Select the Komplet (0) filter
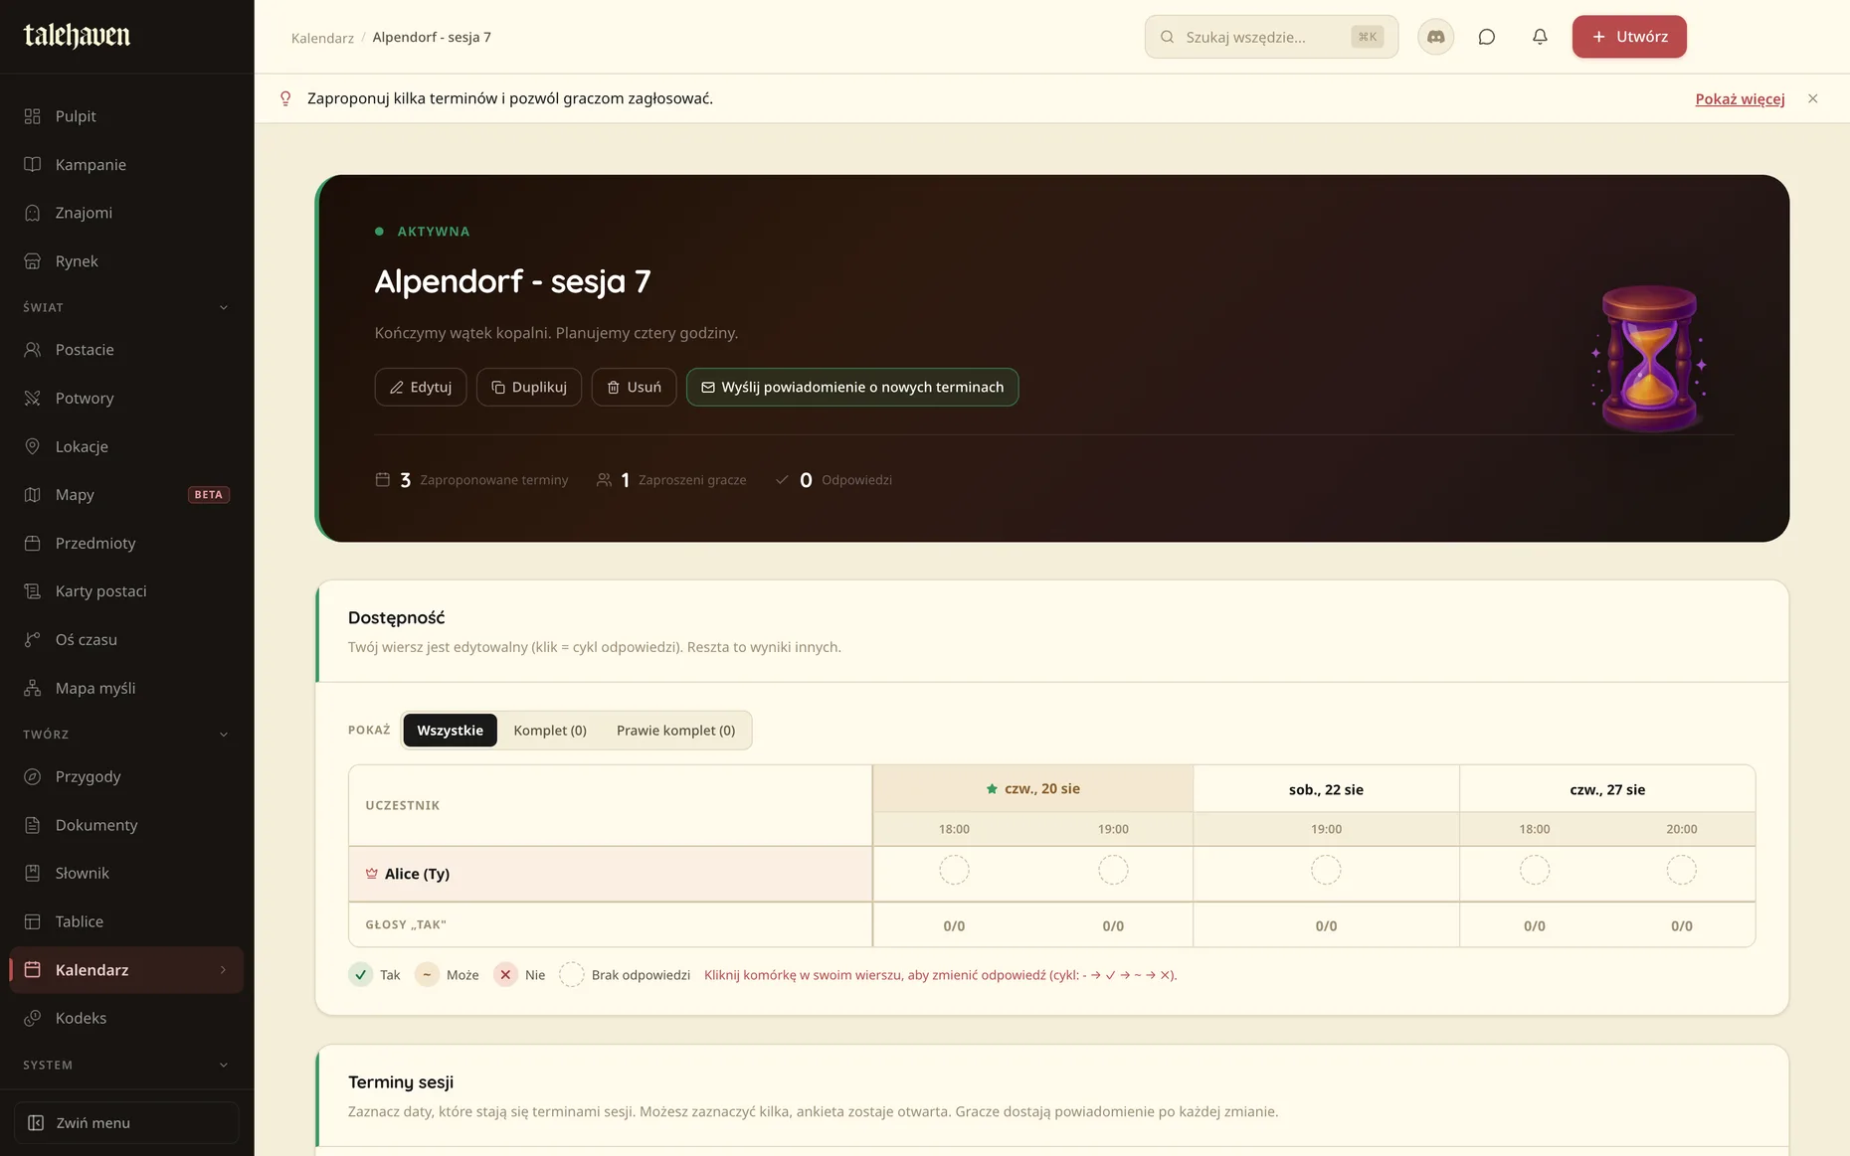The width and height of the screenshot is (1850, 1156). (x=550, y=731)
